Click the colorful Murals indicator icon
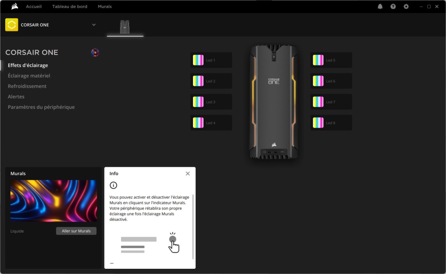The width and height of the screenshot is (446, 274). [95, 53]
